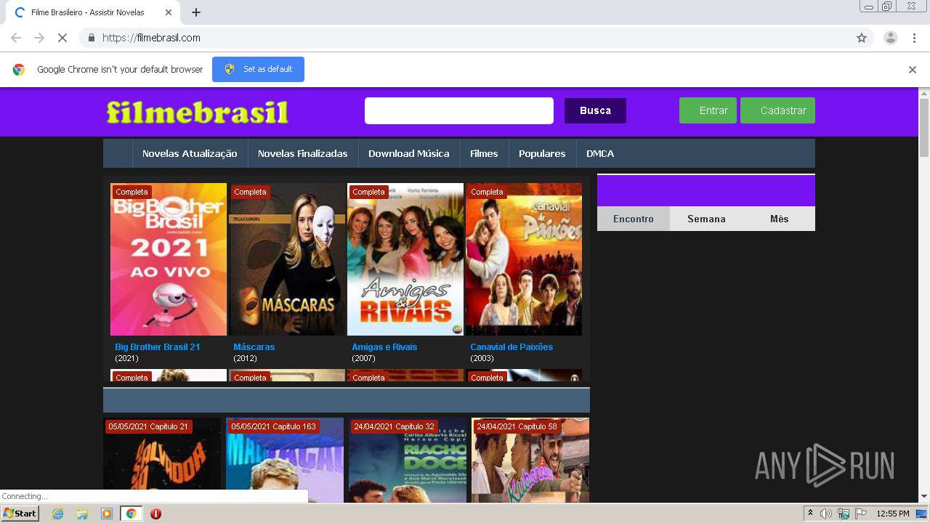Open the Action Center flag icon

pyautogui.click(x=861, y=514)
